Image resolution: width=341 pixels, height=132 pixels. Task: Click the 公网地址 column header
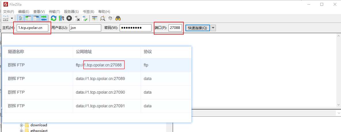pos(84,52)
